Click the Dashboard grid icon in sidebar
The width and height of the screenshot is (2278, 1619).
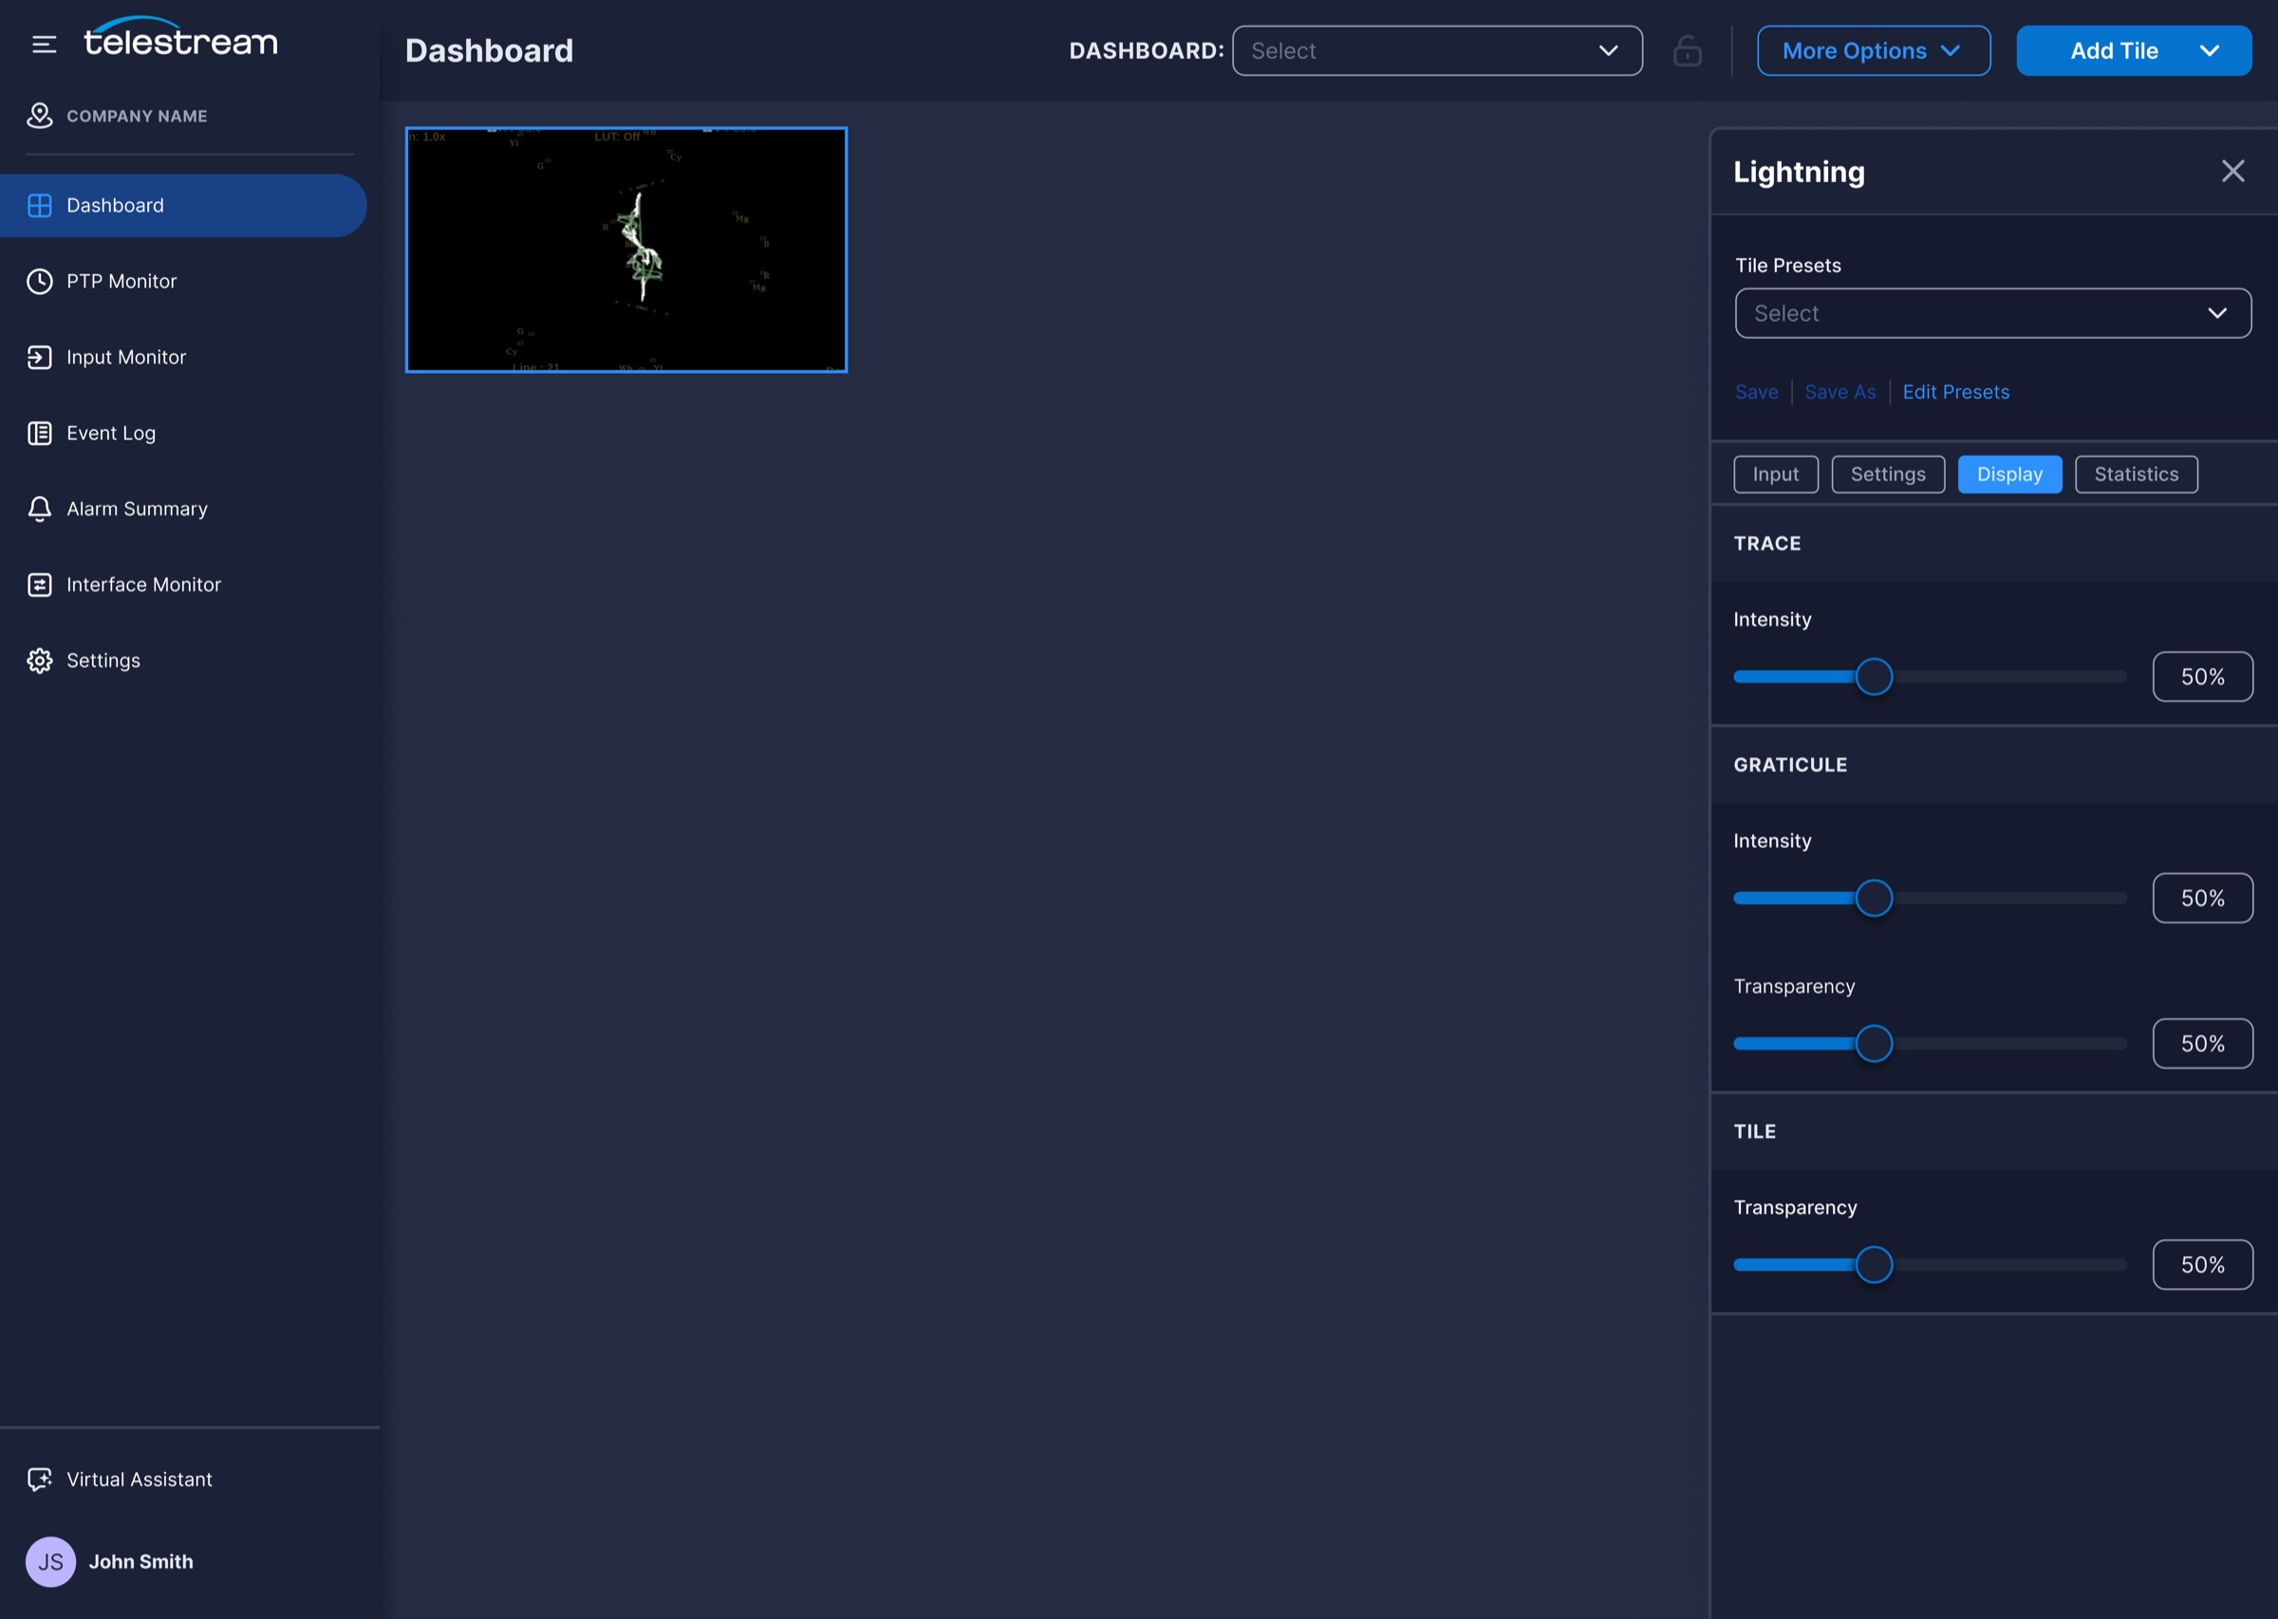point(39,205)
